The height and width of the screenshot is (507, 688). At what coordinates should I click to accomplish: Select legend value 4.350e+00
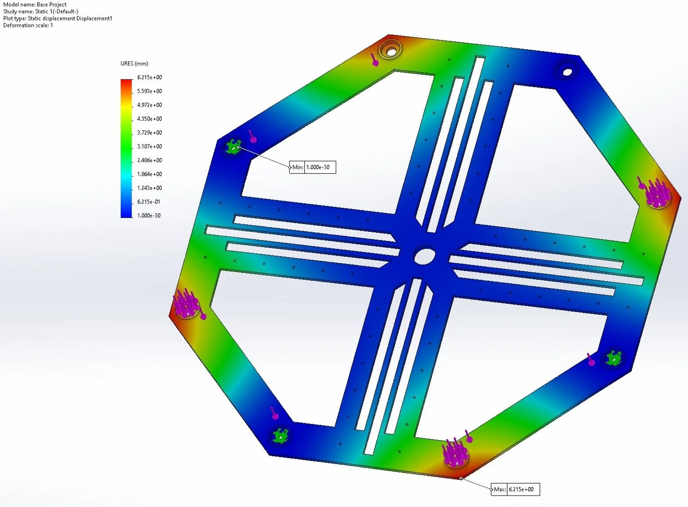pyautogui.click(x=149, y=119)
